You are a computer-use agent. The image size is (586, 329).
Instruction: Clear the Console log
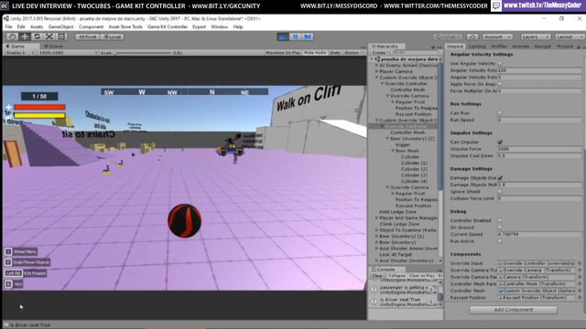(x=376, y=276)
